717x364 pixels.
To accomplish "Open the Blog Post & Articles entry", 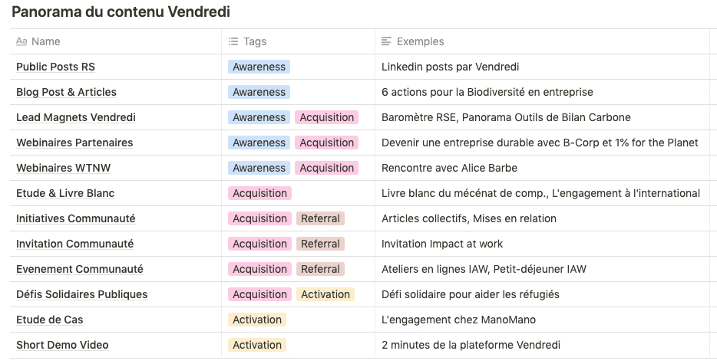I will click(x=66, y=92).
